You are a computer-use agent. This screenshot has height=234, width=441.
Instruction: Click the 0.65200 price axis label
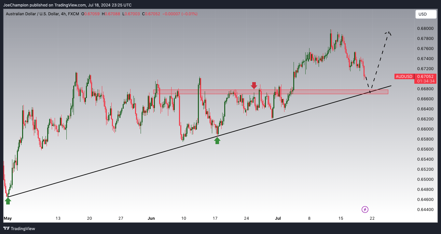tap(425, 169)
